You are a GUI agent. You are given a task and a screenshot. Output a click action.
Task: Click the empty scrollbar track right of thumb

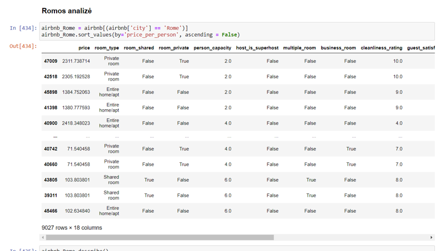point(351,237)
